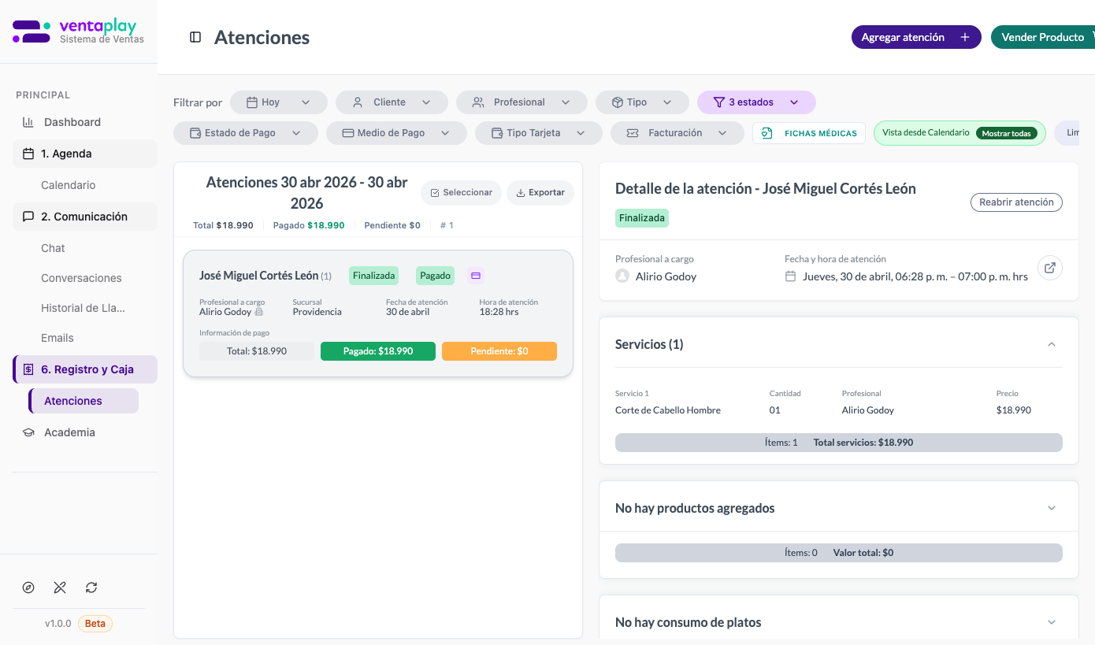
Task: Click the Agregar atención button
Action: pyautogui.click(x=916, y=37)
